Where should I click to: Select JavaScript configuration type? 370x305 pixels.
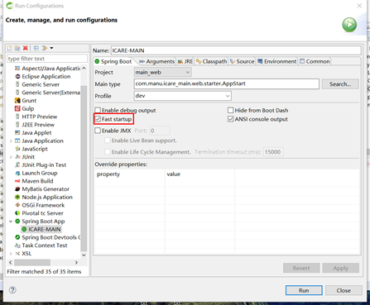tap(35, 149)
